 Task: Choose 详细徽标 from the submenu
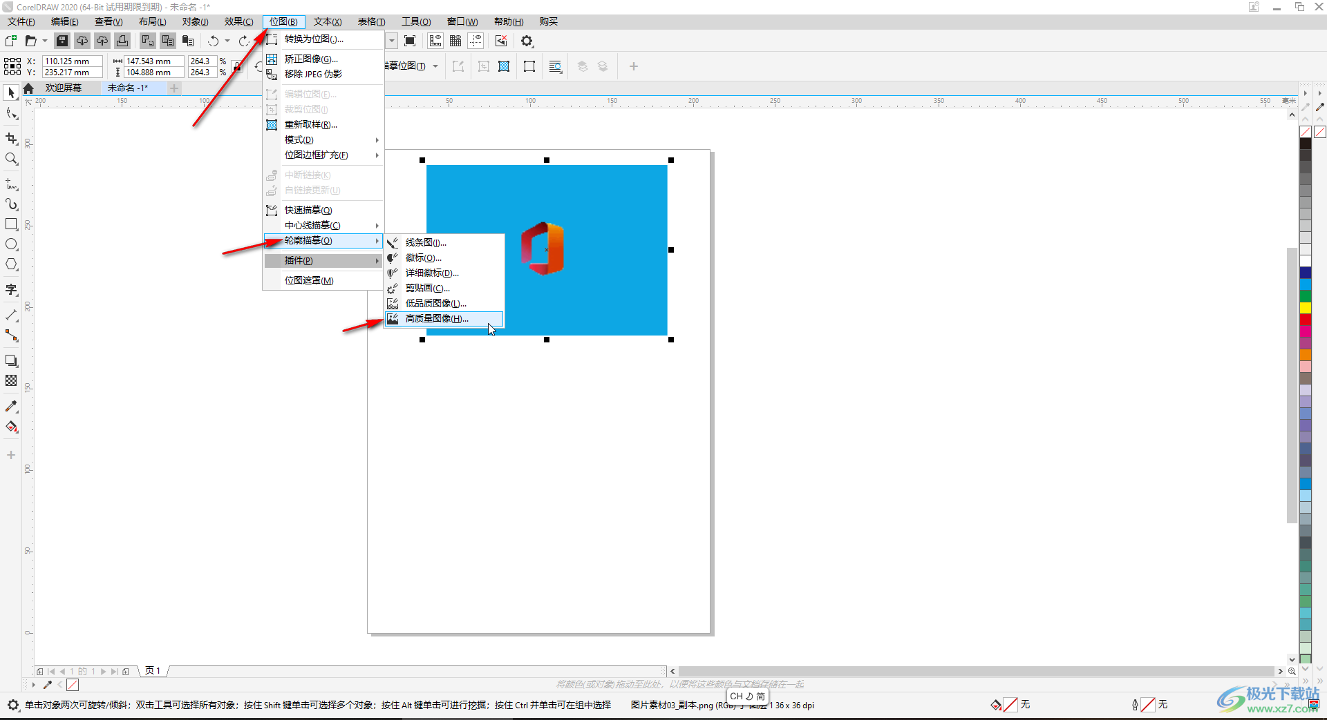click(x=444, y=273)
